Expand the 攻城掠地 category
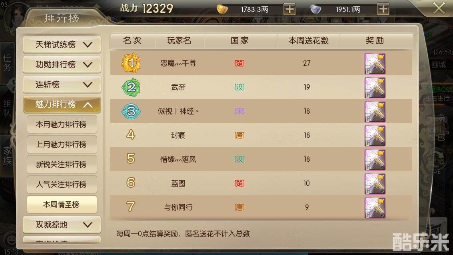 coord(62,225)
